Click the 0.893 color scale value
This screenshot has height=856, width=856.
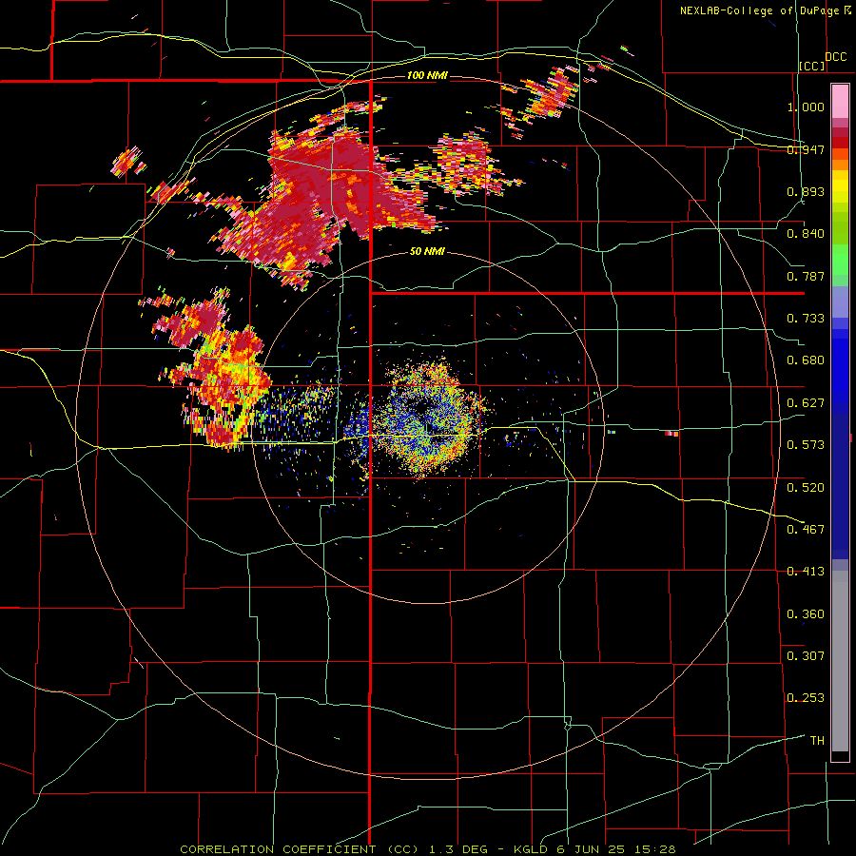click(x=806, y=191)
